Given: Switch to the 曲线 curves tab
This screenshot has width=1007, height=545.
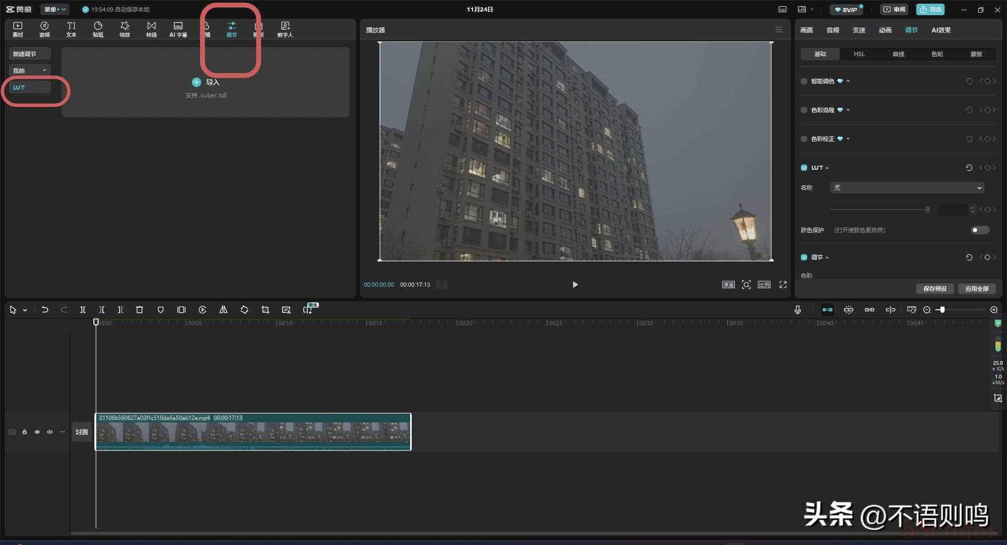Looking at the screenshot, I should (898, 54).
